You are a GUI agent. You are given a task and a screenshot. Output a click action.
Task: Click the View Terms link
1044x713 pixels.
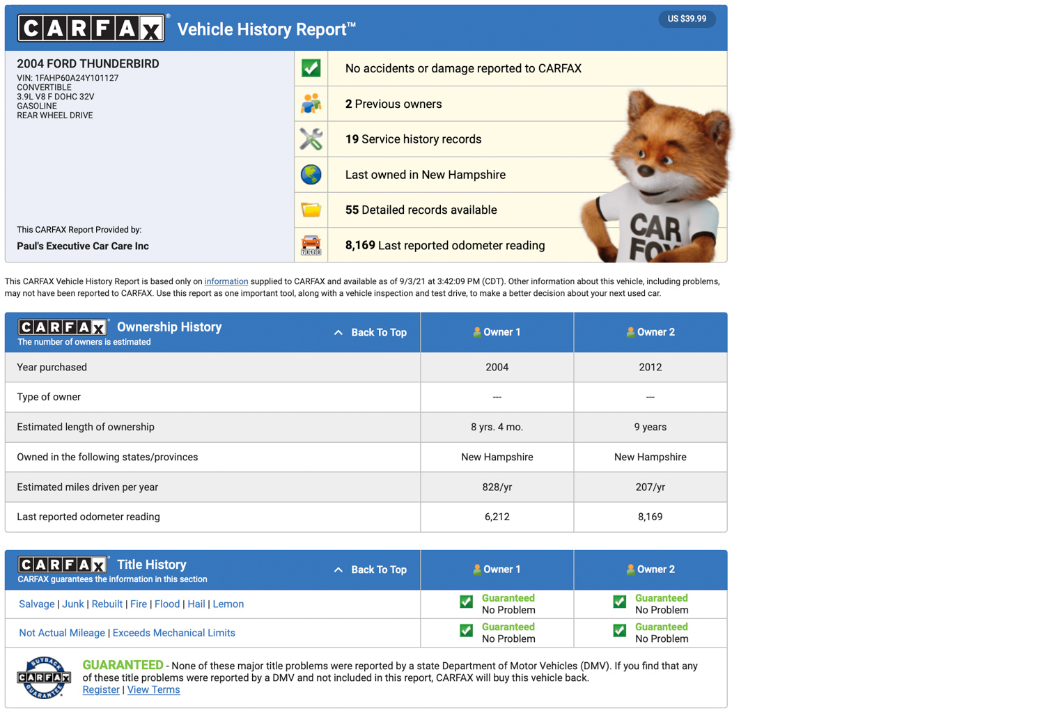[154, 690]
